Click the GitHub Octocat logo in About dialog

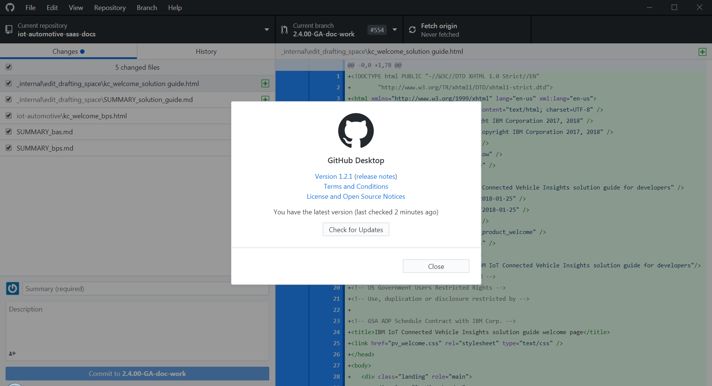pyautogui.click(x=356, y=131)
